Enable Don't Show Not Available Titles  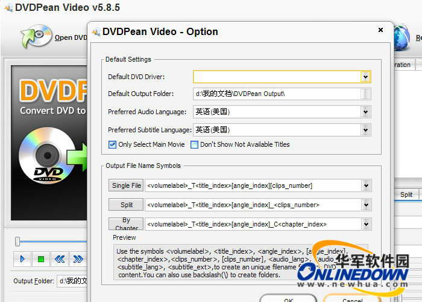194,145
